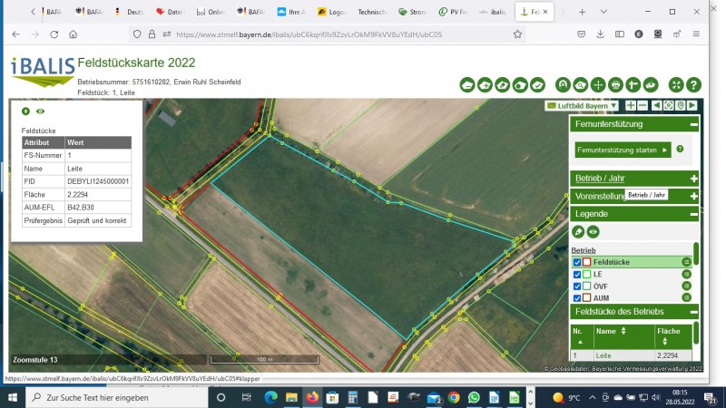The image size is (726, 408).
Task: Click the fullscreen expand arrows icon
Action: (676, 84)
